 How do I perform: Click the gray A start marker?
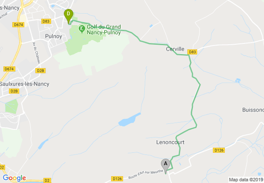tap(166, 166)
